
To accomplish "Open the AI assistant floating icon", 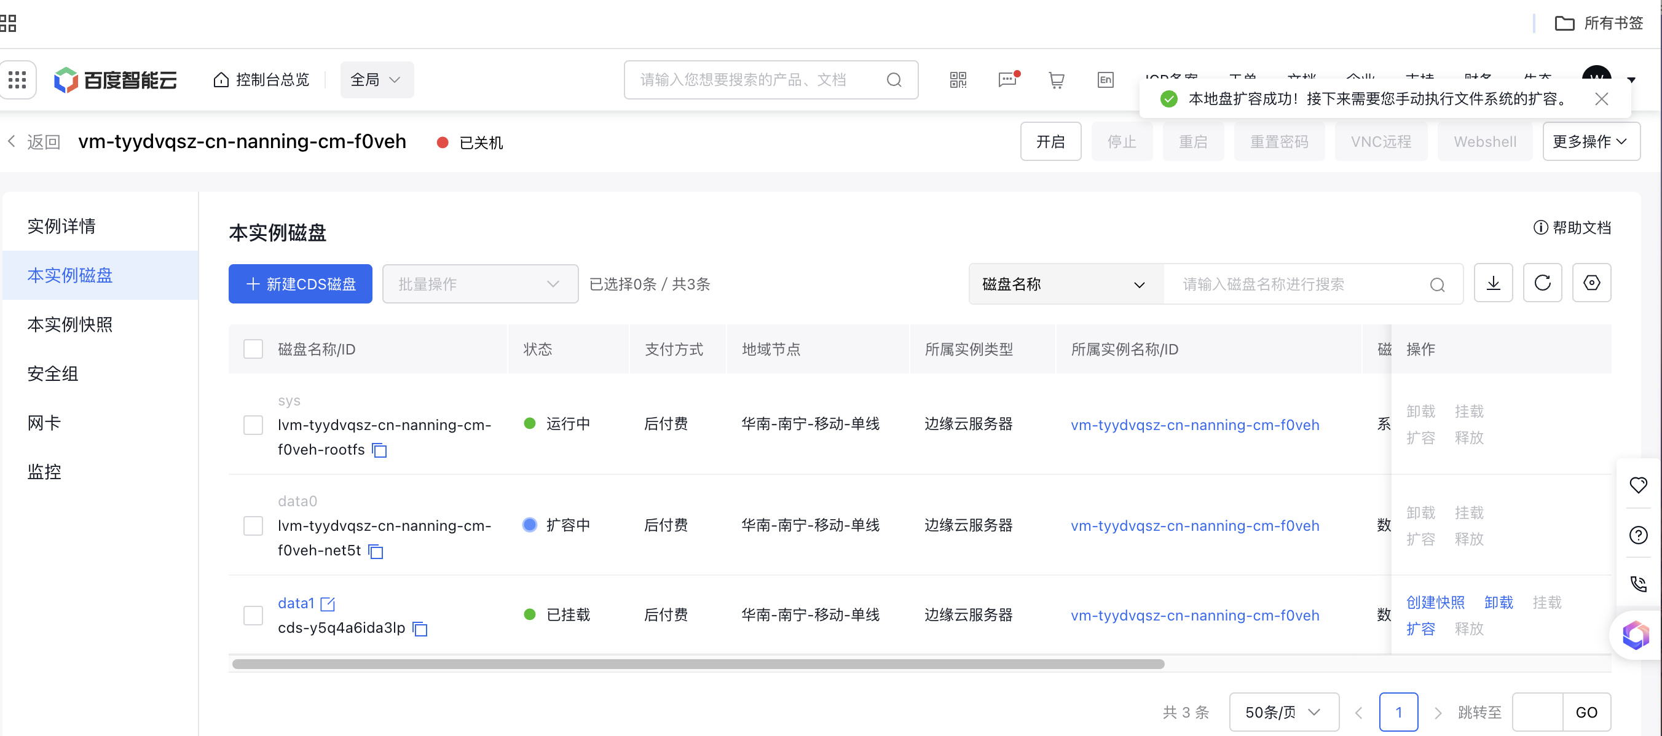I will pos(1636,635).
